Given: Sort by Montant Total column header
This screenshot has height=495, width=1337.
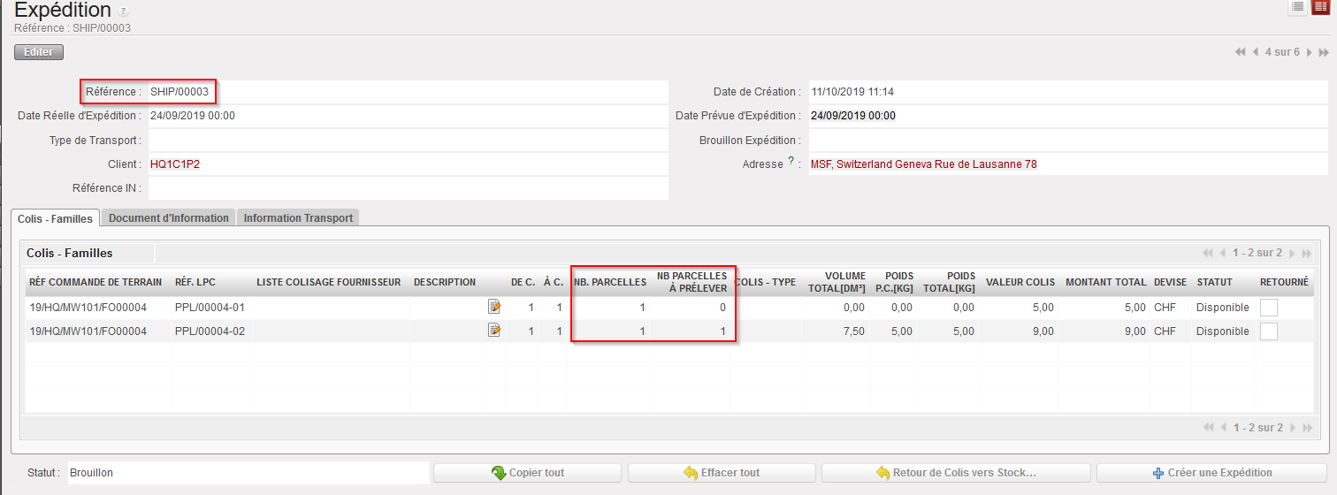Looking at the screenshot, I should 1105,282.
